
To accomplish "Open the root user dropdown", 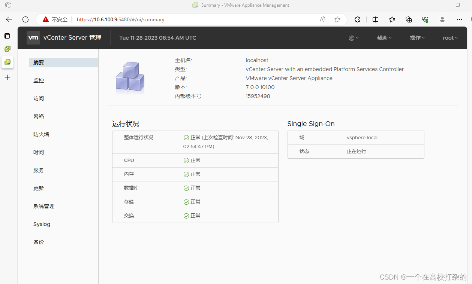I will click(x=450, y=38).
